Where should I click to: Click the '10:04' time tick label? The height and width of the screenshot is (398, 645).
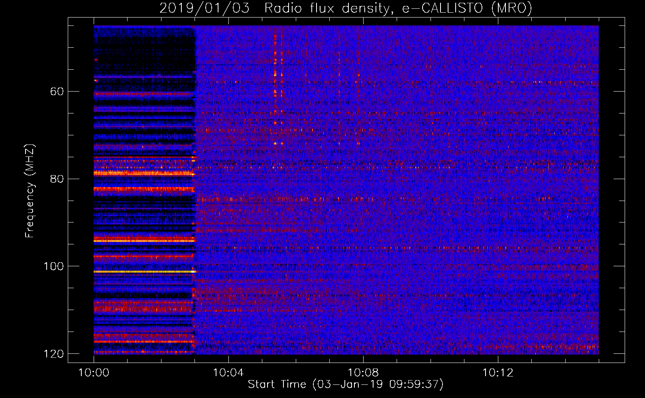[228, 373]
